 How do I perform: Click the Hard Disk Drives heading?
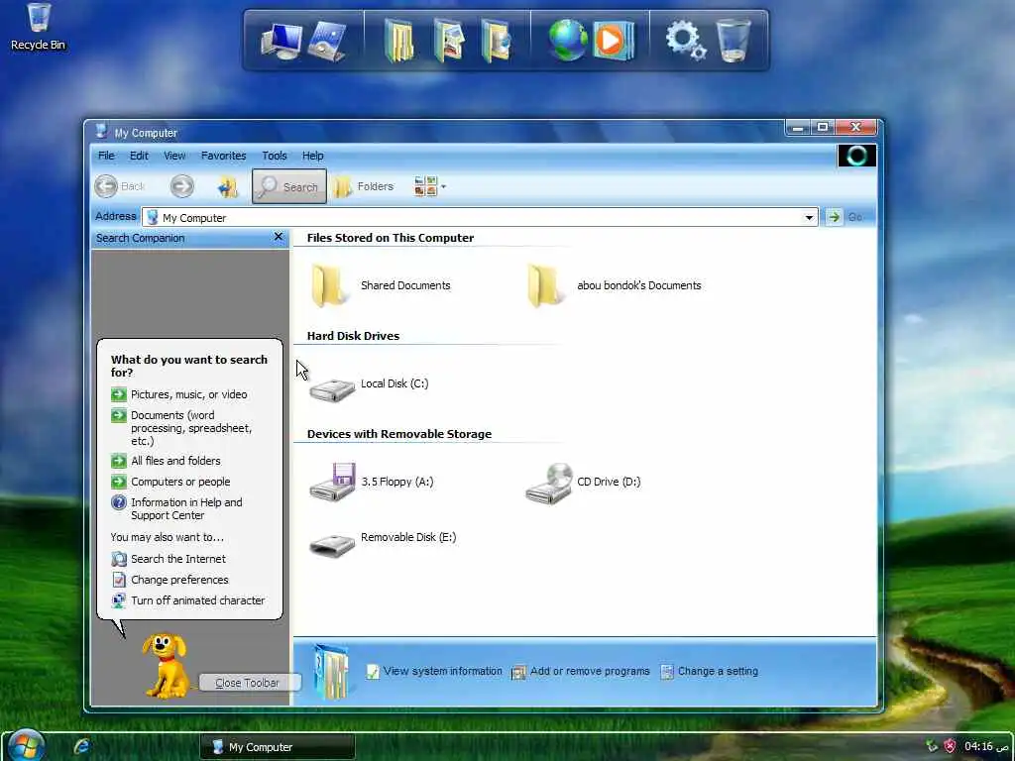(353, 336)
